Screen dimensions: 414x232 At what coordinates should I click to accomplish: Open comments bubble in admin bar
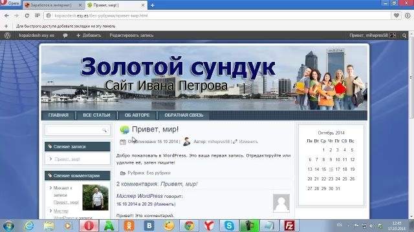(x=65, y=35)
